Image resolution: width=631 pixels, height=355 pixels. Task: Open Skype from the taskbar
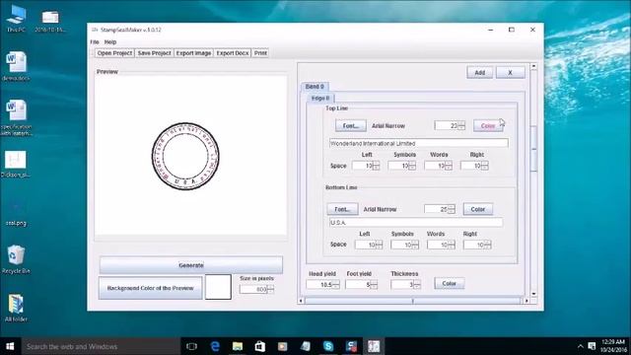click(x=328, y=346)
